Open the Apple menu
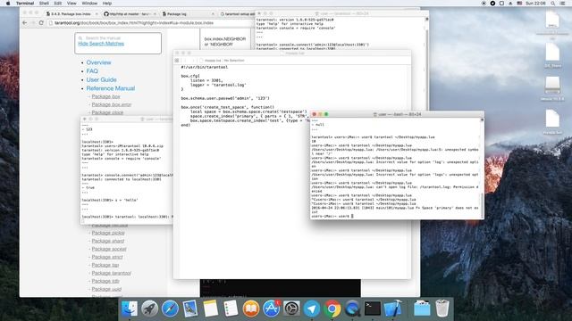Viewport: 572px width, 321px height. coord(8,4)
